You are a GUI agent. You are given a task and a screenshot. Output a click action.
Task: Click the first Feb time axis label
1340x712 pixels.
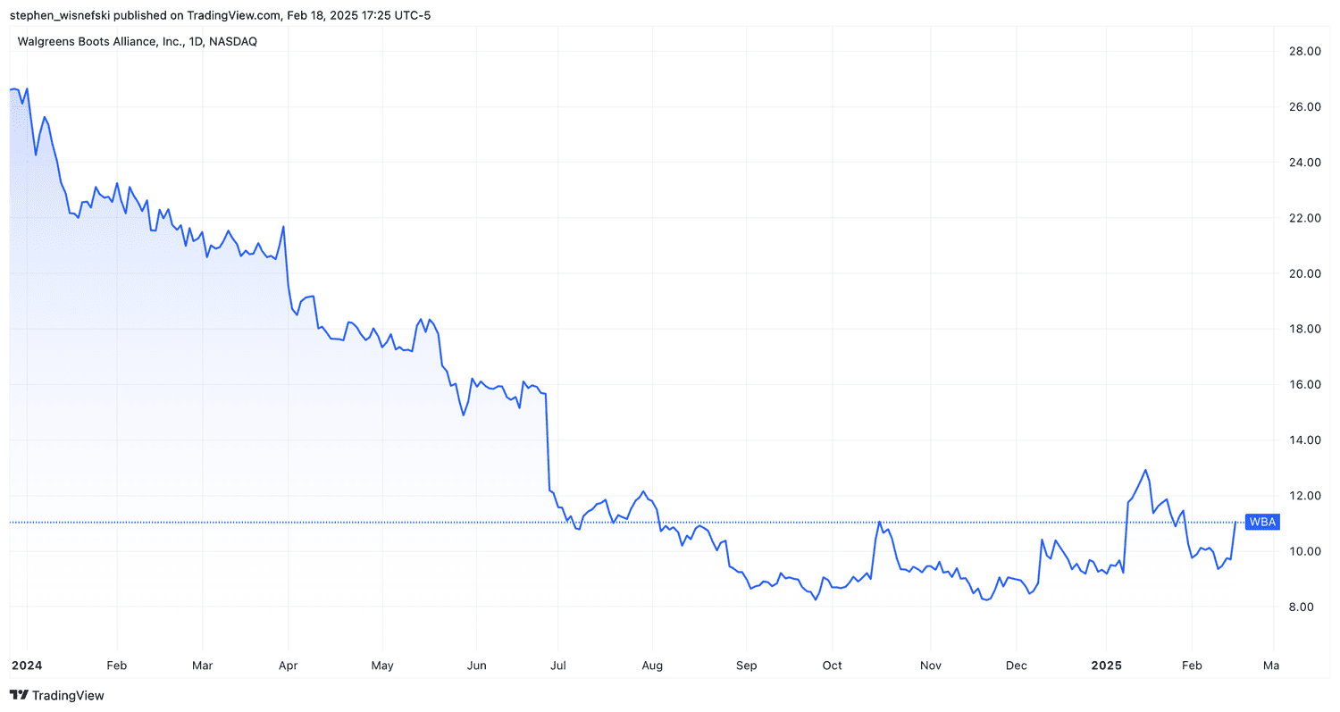click(116, 666)
